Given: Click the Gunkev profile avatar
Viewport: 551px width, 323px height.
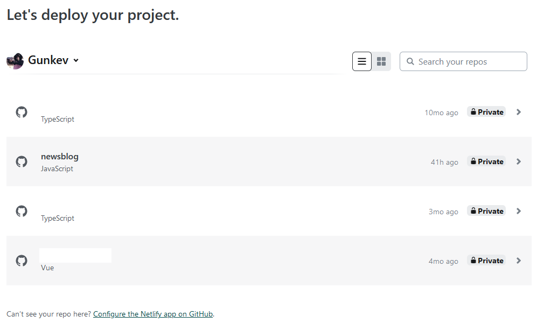Looking at the screenshot, I should [x=14, y=60].
